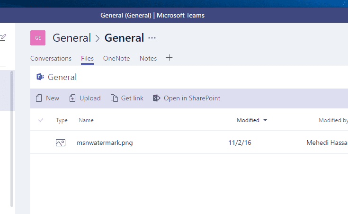Image resolution: width=348 pixels, height=214 pixels.
Task: Open the msnwatermark.png file
Action: [105, 142]
